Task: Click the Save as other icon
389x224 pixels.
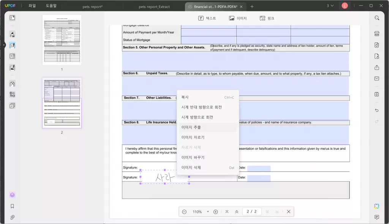Action: click(377, 94)
